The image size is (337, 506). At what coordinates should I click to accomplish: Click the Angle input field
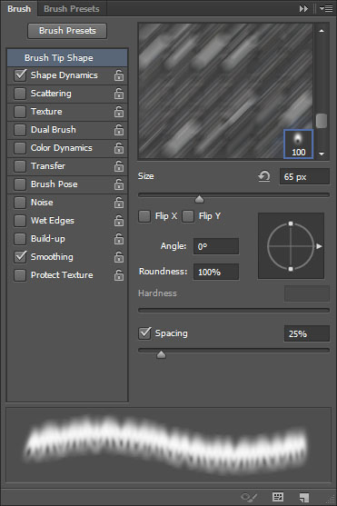(x=216, y=246)
